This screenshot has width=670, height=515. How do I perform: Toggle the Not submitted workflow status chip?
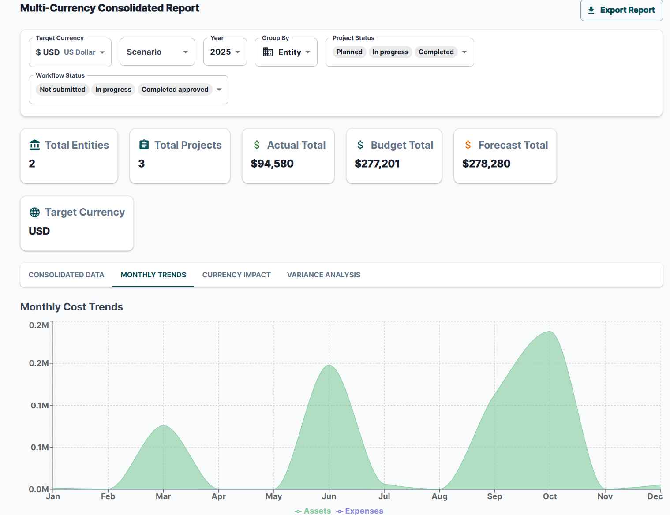click(62, 90)
